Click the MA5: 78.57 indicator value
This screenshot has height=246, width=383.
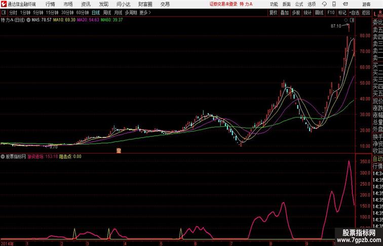42,20
